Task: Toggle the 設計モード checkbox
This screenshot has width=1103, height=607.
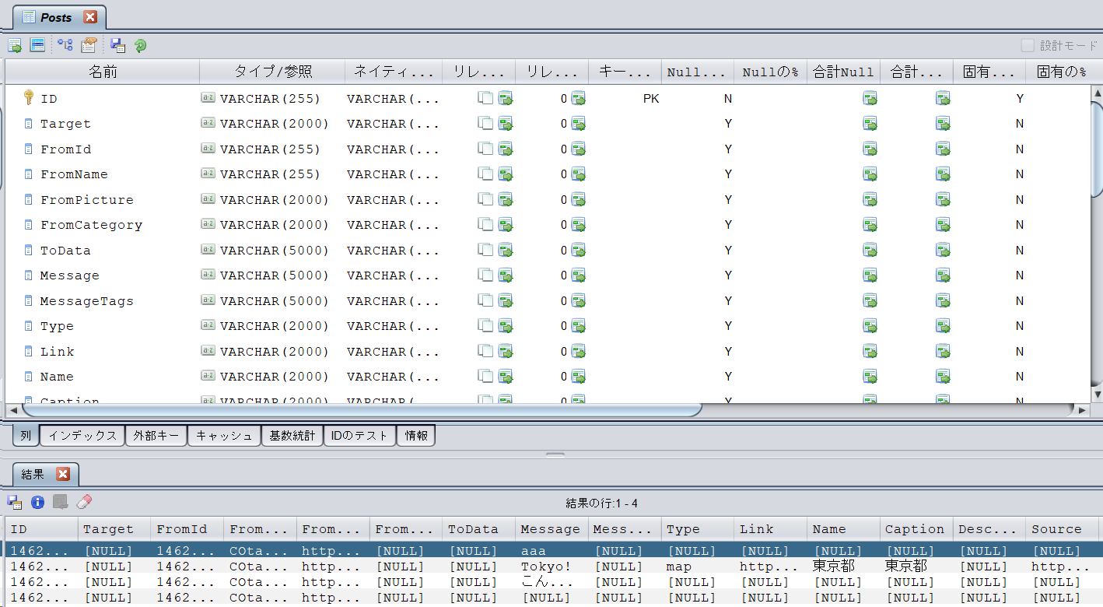Action: coord(1028,45)
